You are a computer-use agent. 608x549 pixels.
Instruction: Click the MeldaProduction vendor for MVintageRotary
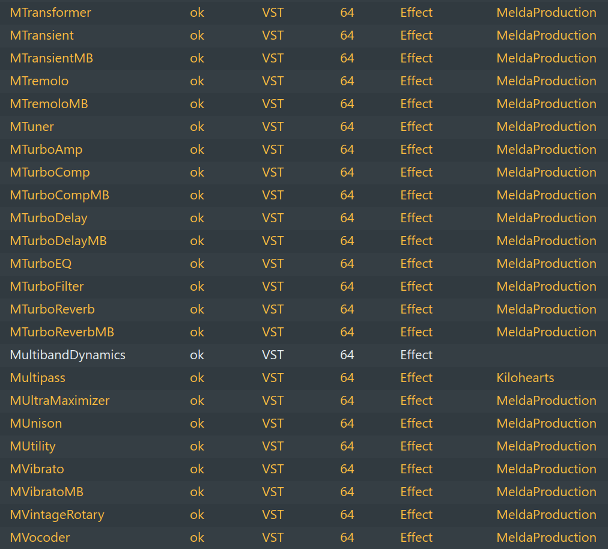pos(546,515)
